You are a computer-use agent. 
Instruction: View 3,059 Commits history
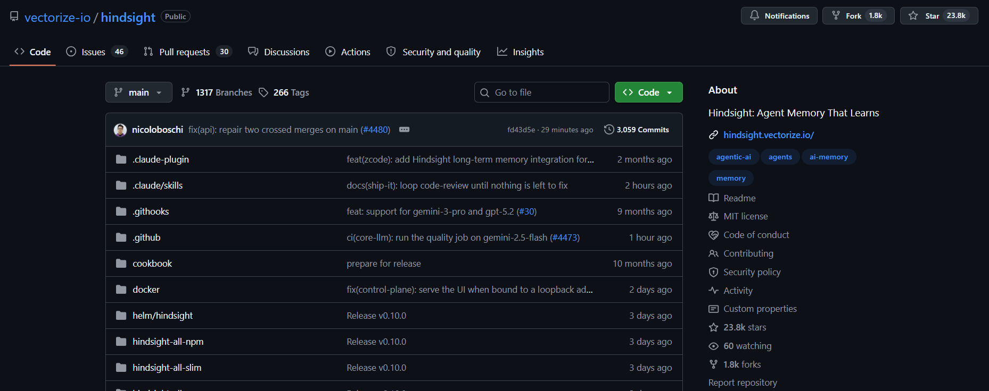(637, 130)
